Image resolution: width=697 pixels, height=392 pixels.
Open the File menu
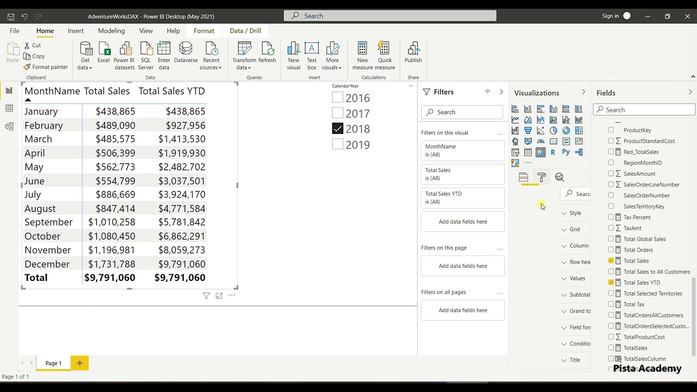coord(15,31)
